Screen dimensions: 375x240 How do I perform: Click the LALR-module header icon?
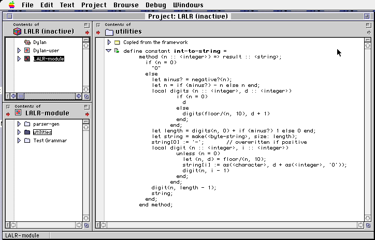pos(19,113)
